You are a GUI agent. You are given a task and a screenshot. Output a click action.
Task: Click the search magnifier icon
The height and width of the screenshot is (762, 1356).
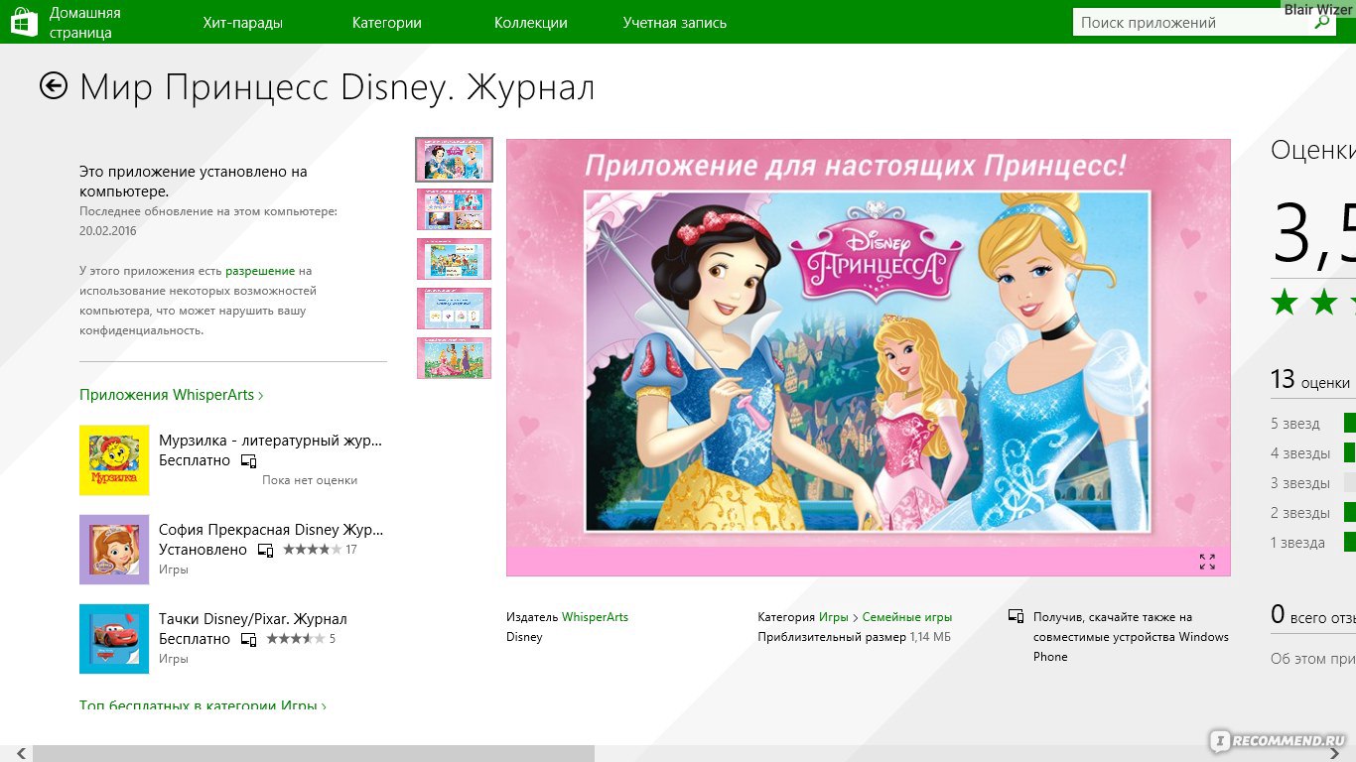tap(1321, 22)
